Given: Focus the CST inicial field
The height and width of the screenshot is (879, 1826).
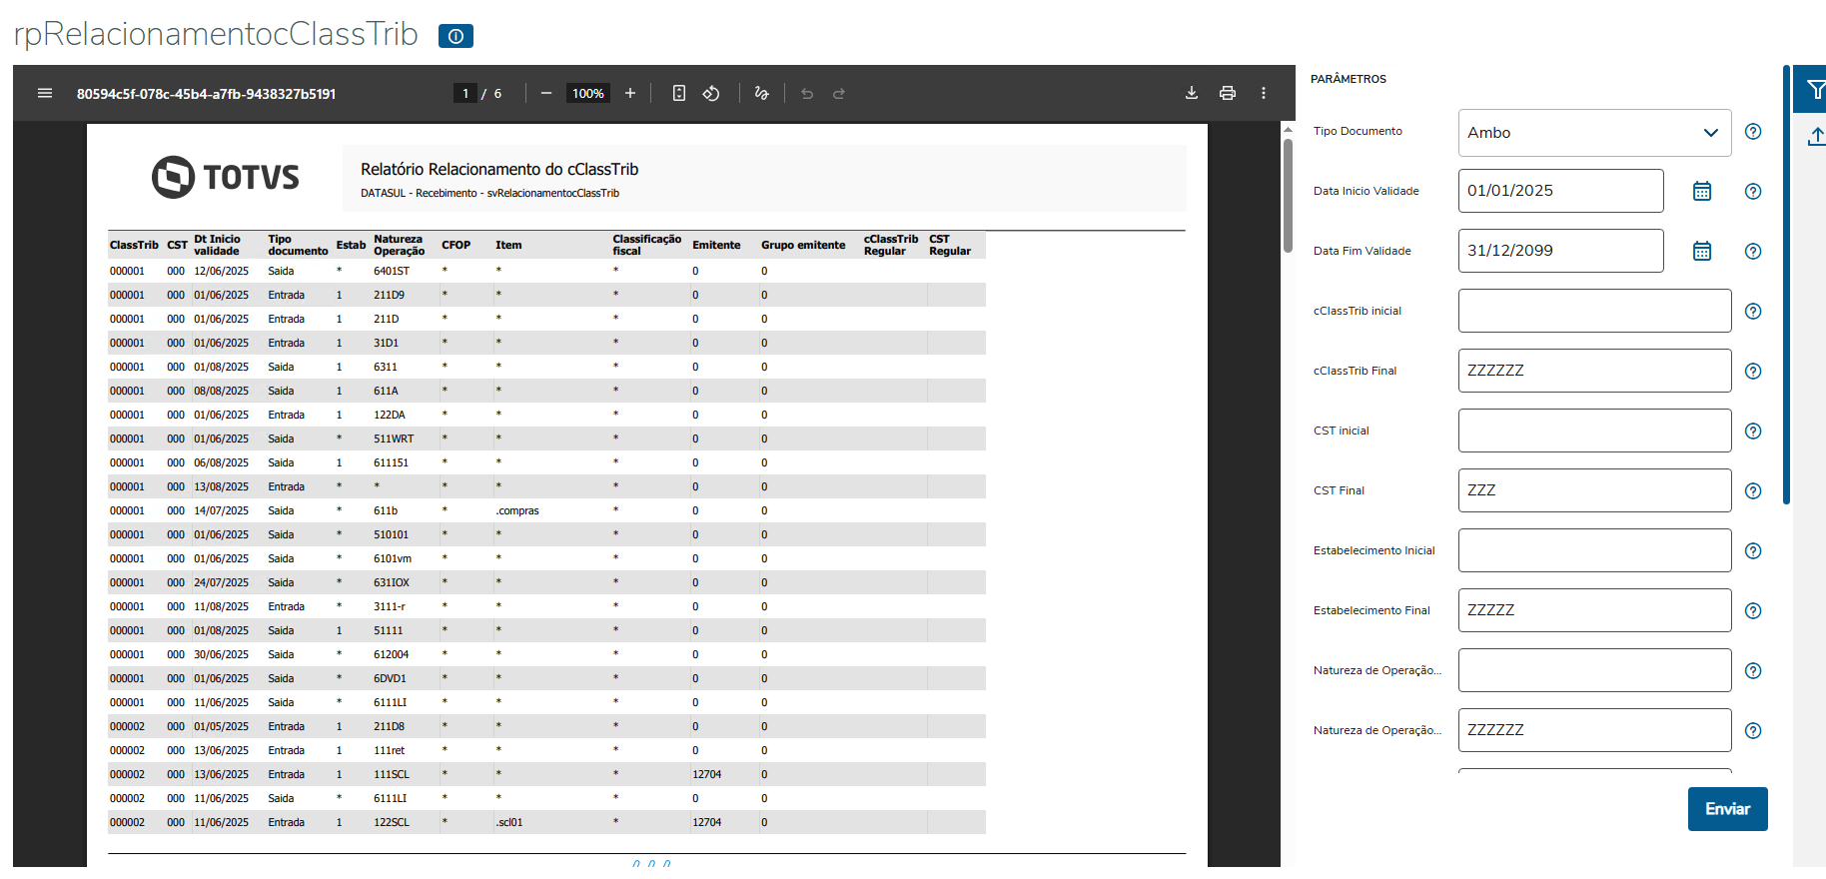Looking at the screenshot, I should (x=1595, y=431).
